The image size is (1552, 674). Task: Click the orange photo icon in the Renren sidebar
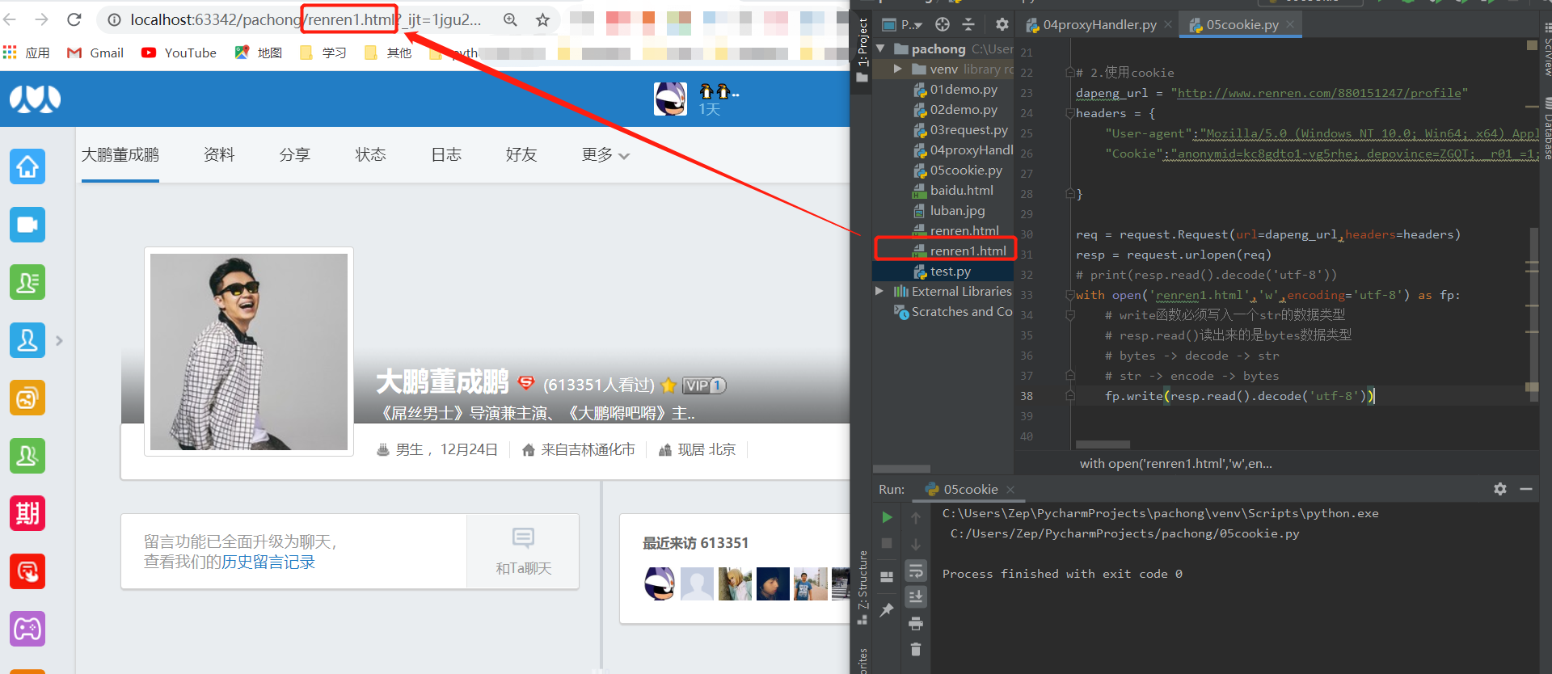click(x=27, y=398)
